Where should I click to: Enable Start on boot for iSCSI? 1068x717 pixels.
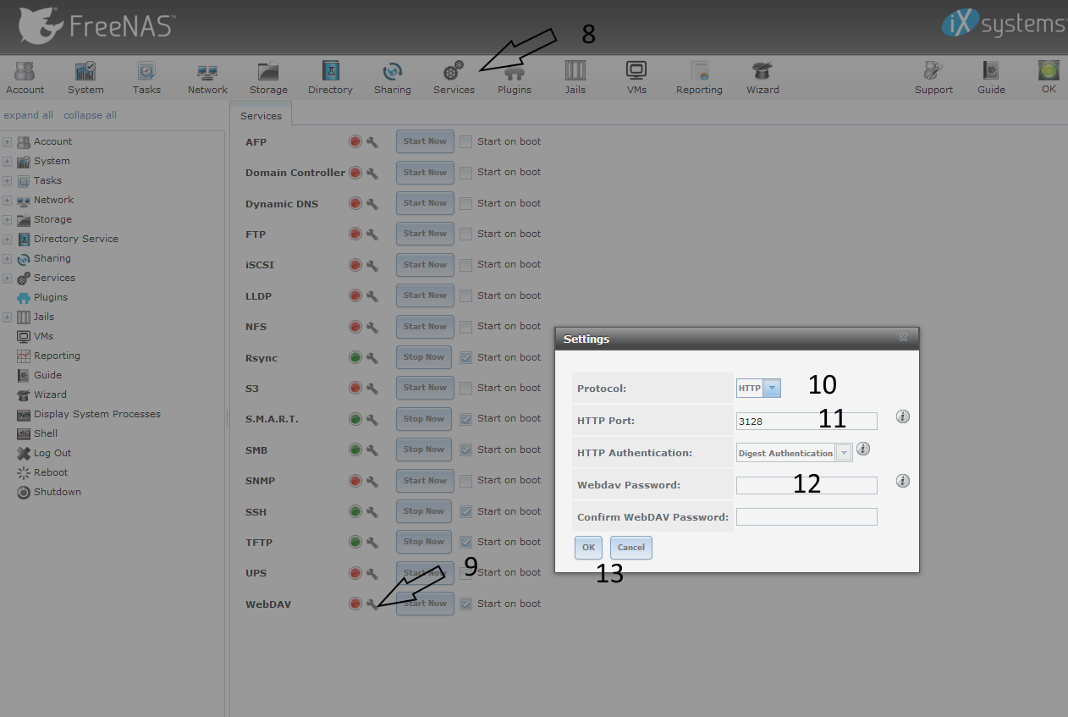[465, 266]
